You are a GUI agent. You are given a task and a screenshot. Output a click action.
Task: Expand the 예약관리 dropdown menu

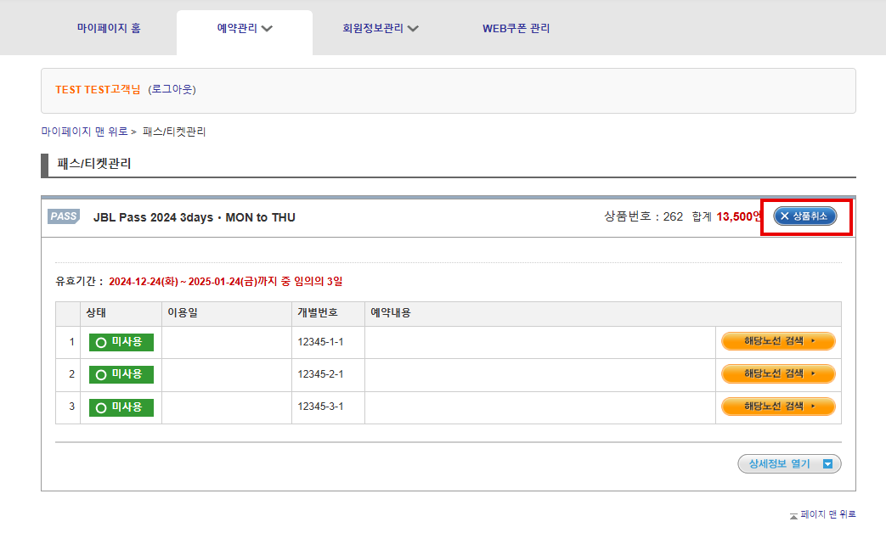coord(245,28)
